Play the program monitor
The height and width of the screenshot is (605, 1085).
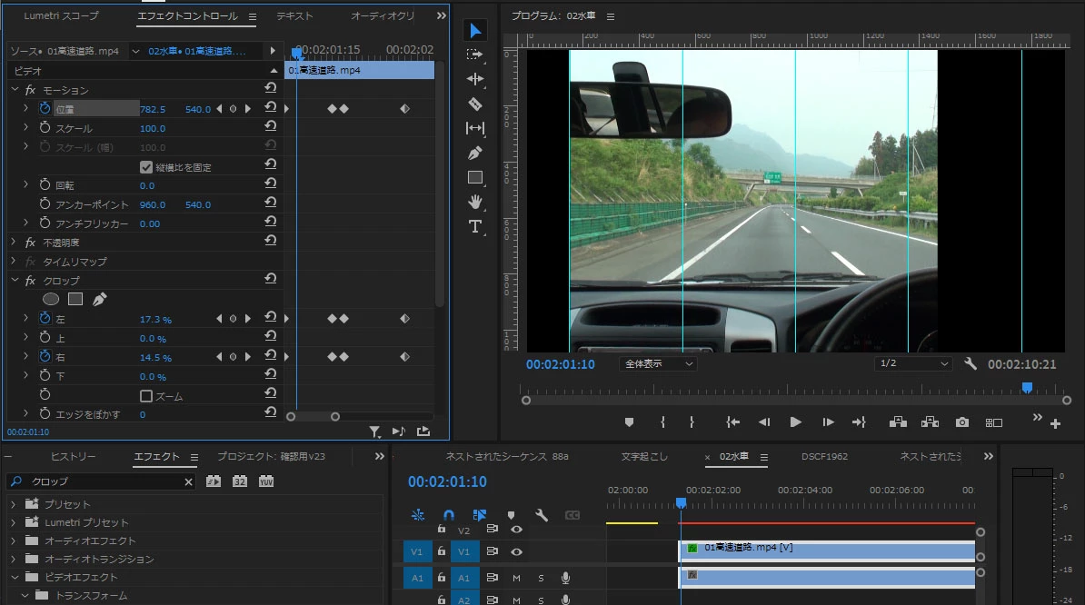796,422
